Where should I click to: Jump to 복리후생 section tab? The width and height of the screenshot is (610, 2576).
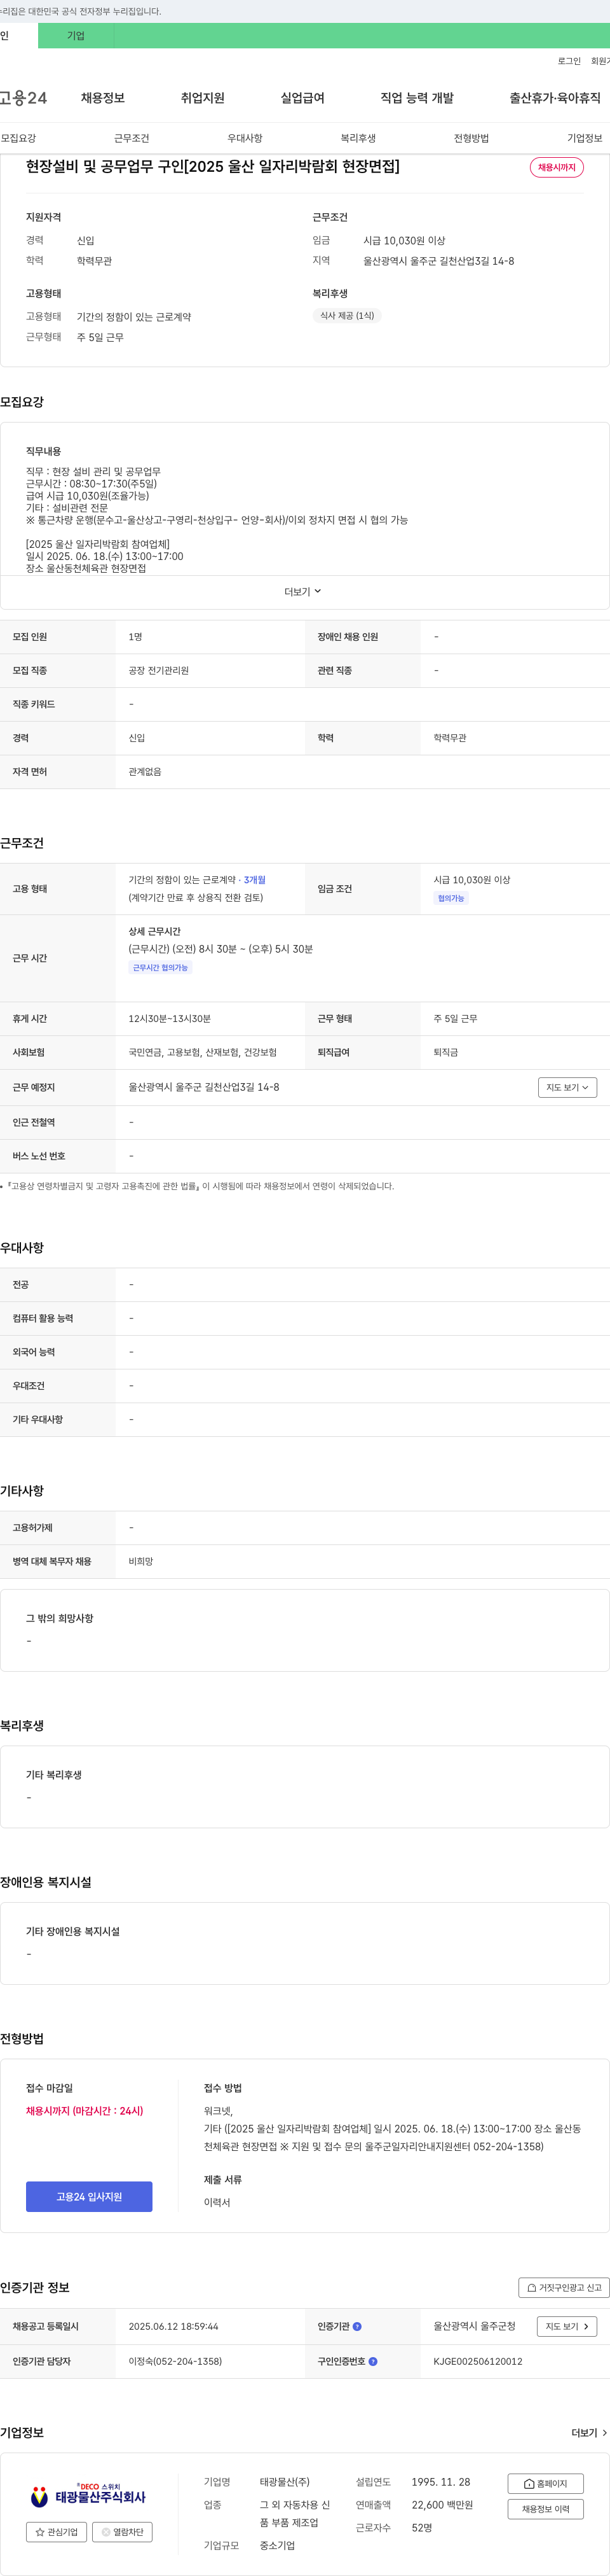[358, 138]
